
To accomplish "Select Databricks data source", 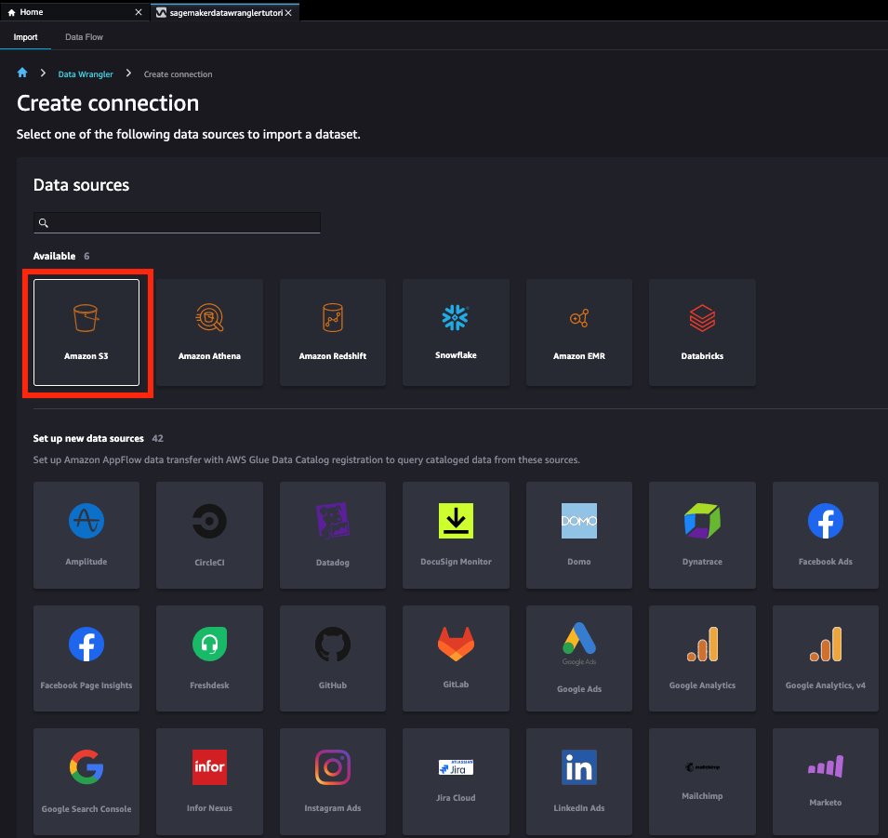I will [702, 332].
